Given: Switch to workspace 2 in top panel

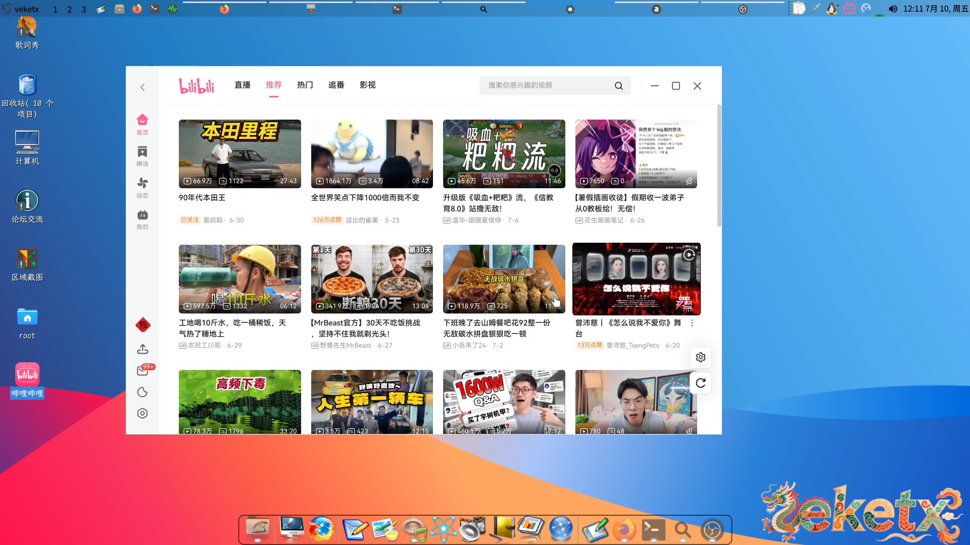Looking at the screenshot, I should point(70,9).
